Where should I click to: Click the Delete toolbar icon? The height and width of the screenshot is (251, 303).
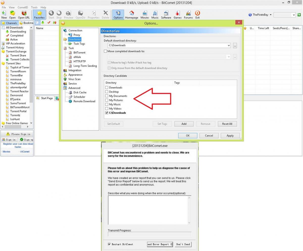click(x=106, y=15)
